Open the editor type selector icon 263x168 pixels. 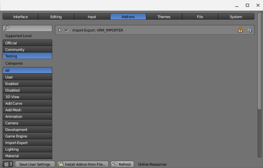(8, 164)
